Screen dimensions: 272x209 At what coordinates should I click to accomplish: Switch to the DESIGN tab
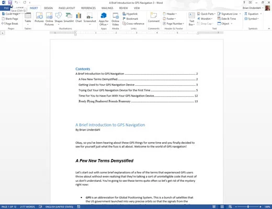(48, 8)
